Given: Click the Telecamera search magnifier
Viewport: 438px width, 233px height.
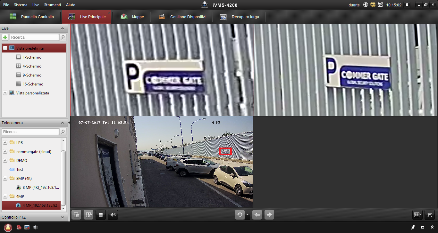Looking at the screenshot, I should coord(63,132).
